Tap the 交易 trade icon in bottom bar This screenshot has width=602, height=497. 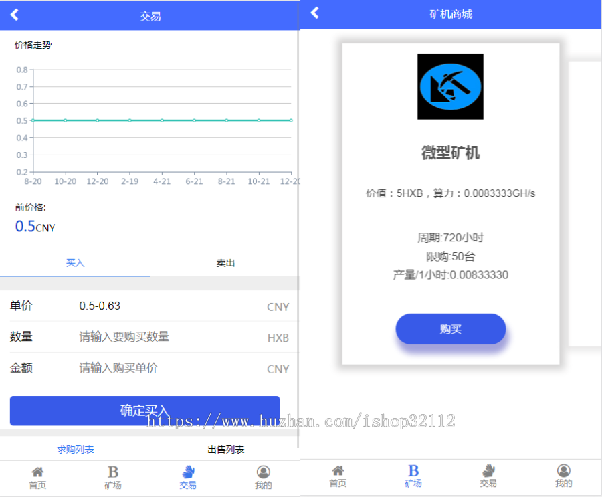(188, 476)
